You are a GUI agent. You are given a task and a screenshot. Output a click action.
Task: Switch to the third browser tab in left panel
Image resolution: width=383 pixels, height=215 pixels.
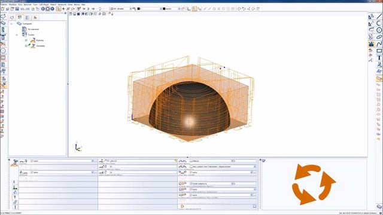pos(28,17)
